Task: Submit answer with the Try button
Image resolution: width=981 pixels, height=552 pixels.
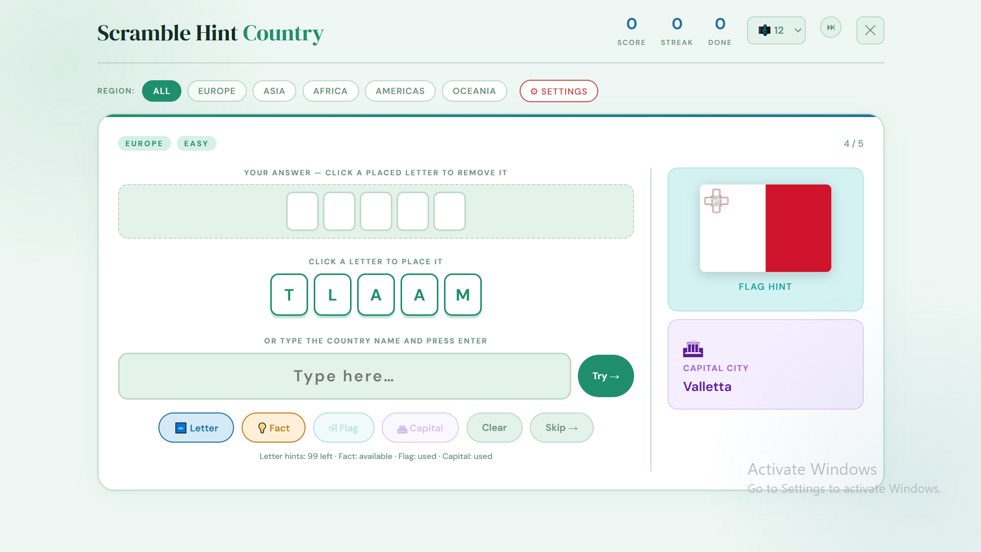Action: (x=606, y=376)
